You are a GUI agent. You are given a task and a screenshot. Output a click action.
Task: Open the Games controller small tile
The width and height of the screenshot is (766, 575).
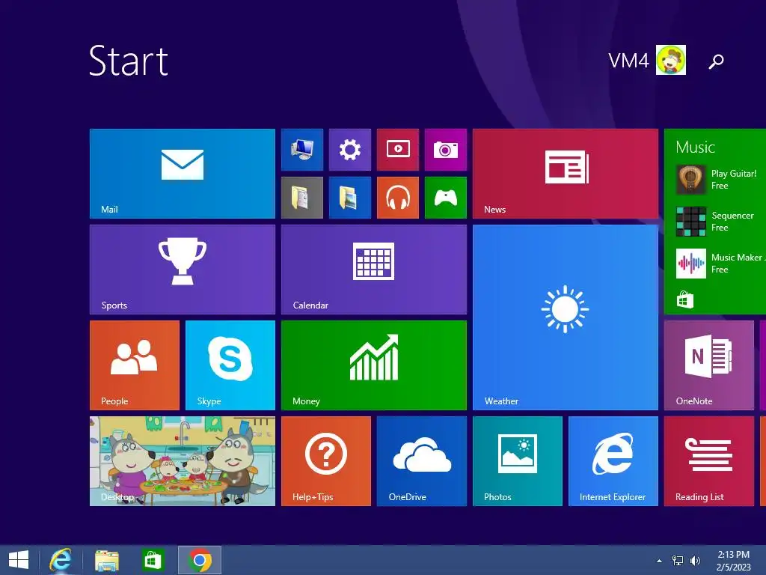[x=446, y=198]
